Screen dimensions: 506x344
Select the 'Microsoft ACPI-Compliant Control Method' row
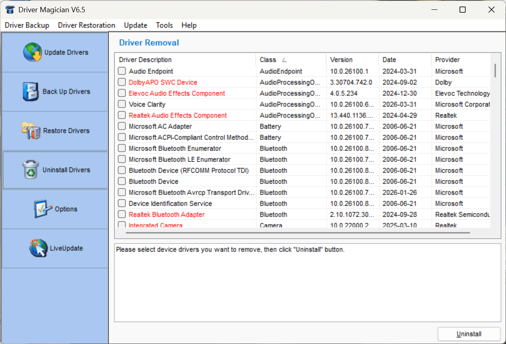303,137
